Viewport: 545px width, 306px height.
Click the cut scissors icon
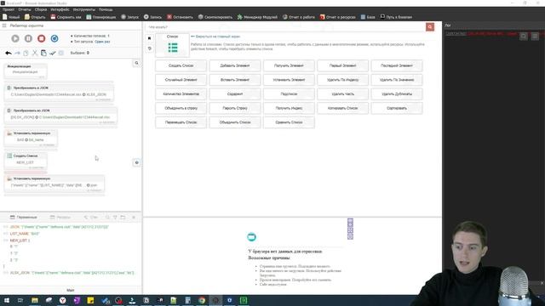[35, 53]
